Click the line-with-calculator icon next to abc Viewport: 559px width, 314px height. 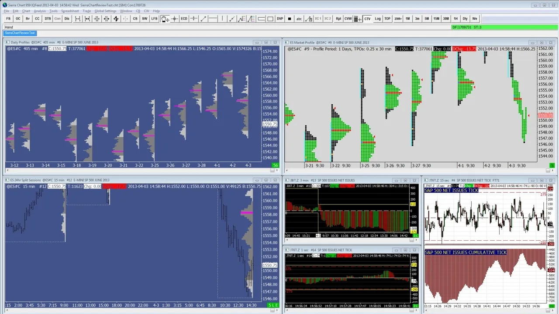[x=309, y=19]
